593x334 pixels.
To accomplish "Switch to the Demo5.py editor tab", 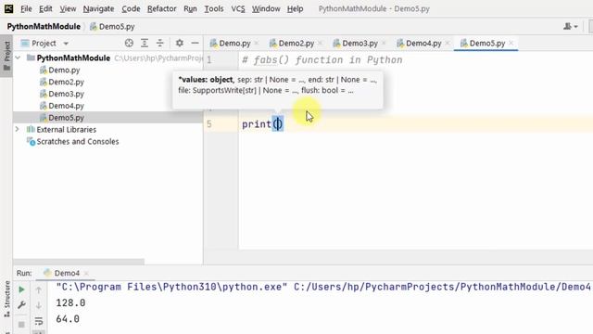I will pos(486,44).
